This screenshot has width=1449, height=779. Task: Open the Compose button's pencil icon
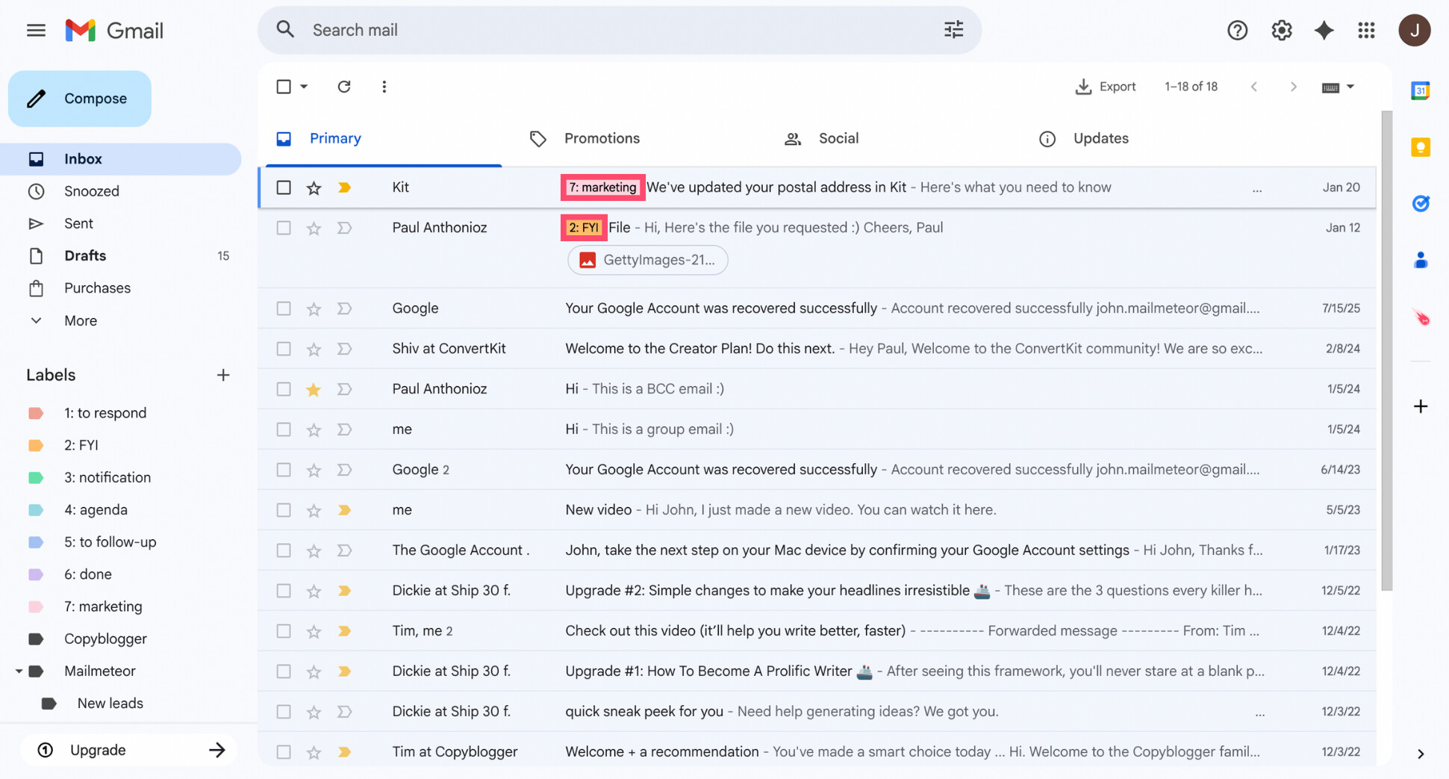pyautogui.click(x=36, y=98)
